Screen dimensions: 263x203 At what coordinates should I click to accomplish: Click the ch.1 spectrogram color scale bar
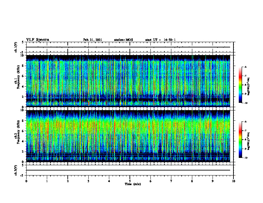pyautogui.click(x=240, y=85)
